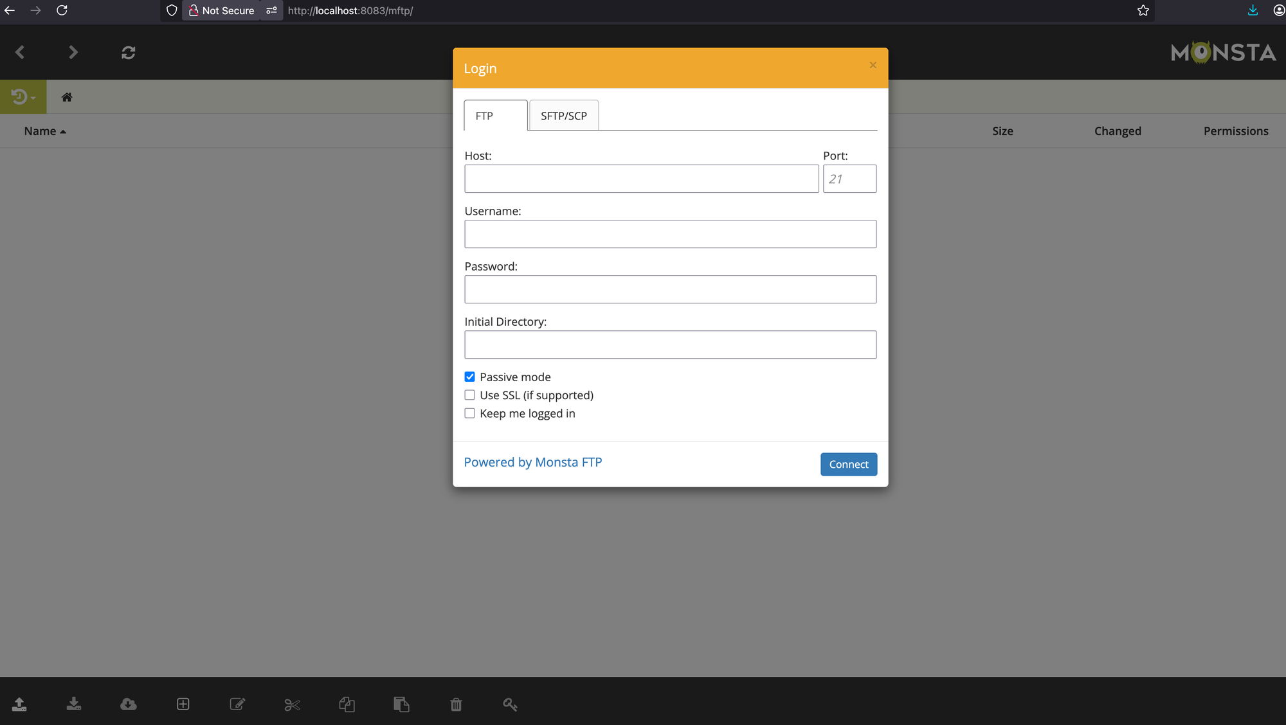Check Keep me logged in
1286x725 pixels.
[470, 413]
